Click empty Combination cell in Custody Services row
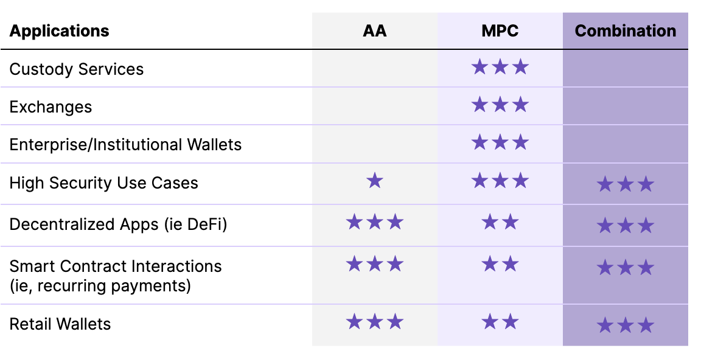The height and width of the screenshot is (354, 701). (x=625, y=68)
